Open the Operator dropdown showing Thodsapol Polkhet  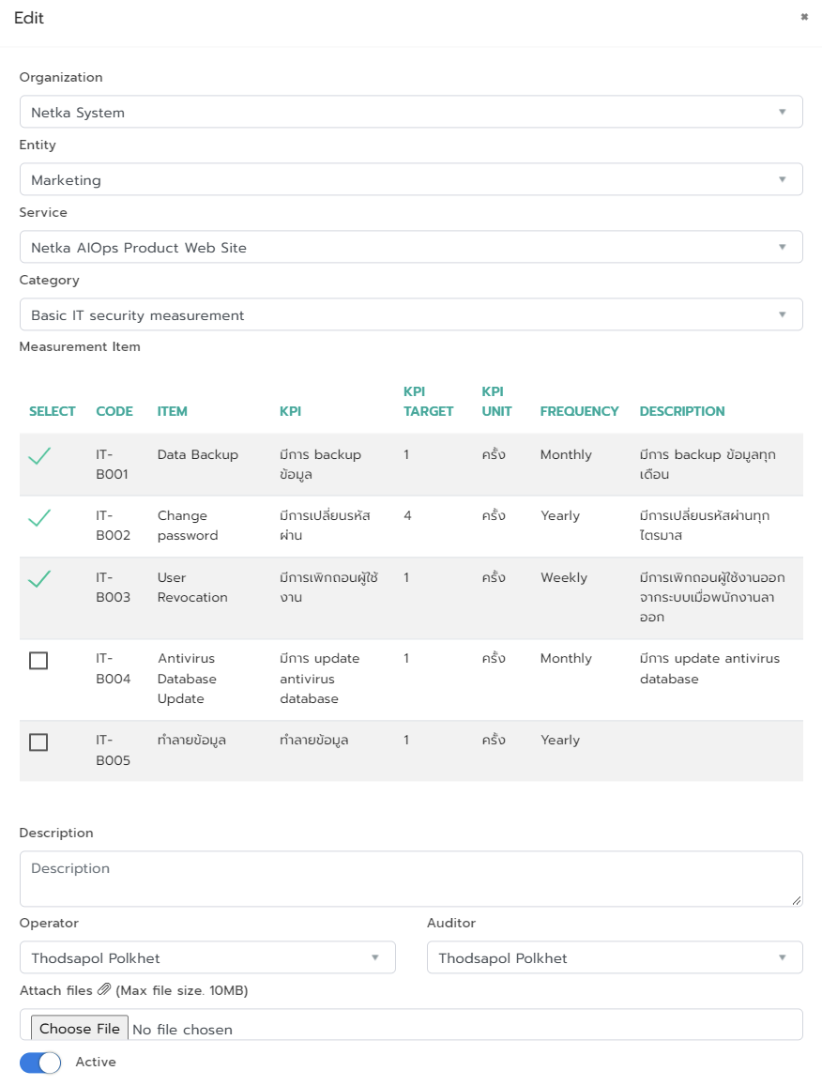[x=208, y=957]
